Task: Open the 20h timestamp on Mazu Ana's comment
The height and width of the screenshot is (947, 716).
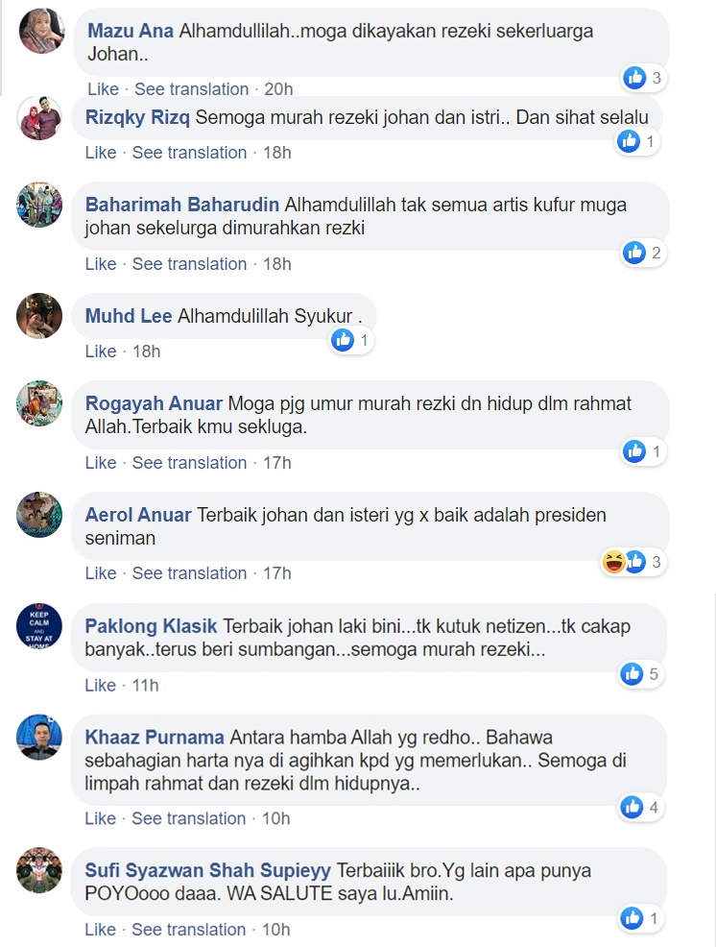Action: click(278, 89)
